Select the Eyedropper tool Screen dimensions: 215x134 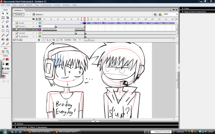3,44
